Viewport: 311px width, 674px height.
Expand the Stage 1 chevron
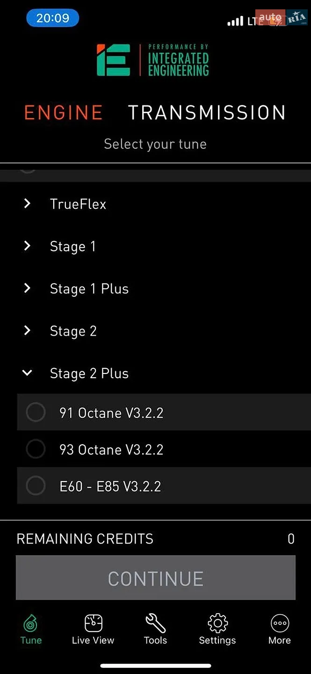tap(27, 246)
